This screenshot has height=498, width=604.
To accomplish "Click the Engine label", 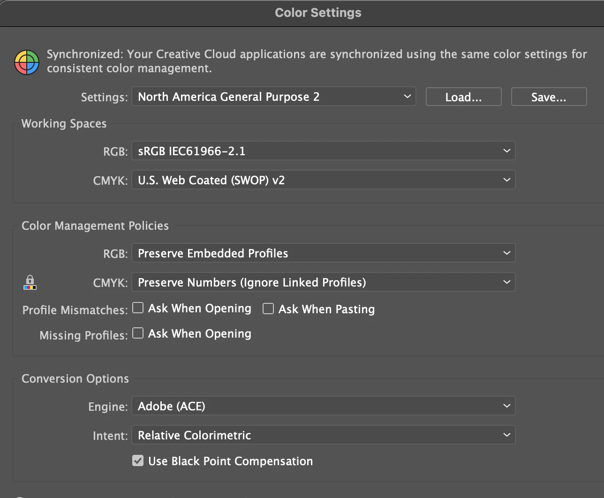I will pos(108,407).
